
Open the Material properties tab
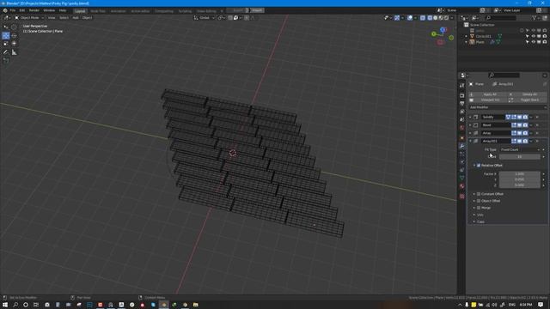[x=462, y=186]
